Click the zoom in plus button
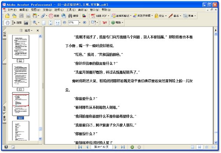Viewport: 221px width, 153px height. pyautogui.click(x=85, y=22)
